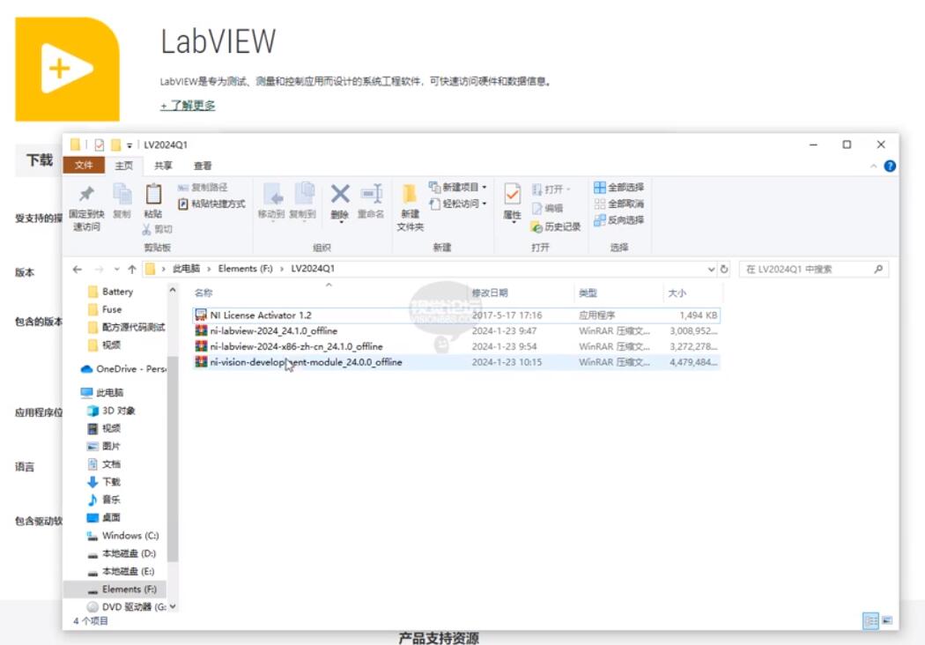Image resolution: width=925 pixels, height=645 pixels.
Task: Click the Paste icon in the ribbon
Action: [x=152, y=196]
